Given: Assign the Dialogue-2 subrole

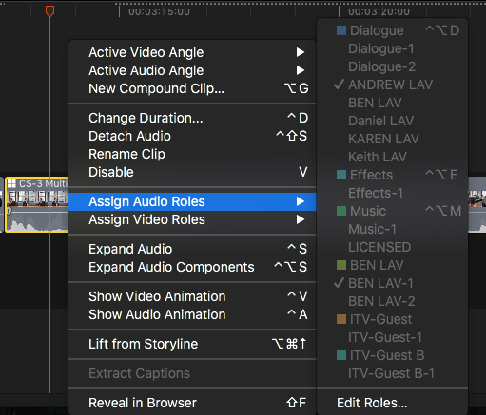Looking at the screenshot, I should 393,66.
